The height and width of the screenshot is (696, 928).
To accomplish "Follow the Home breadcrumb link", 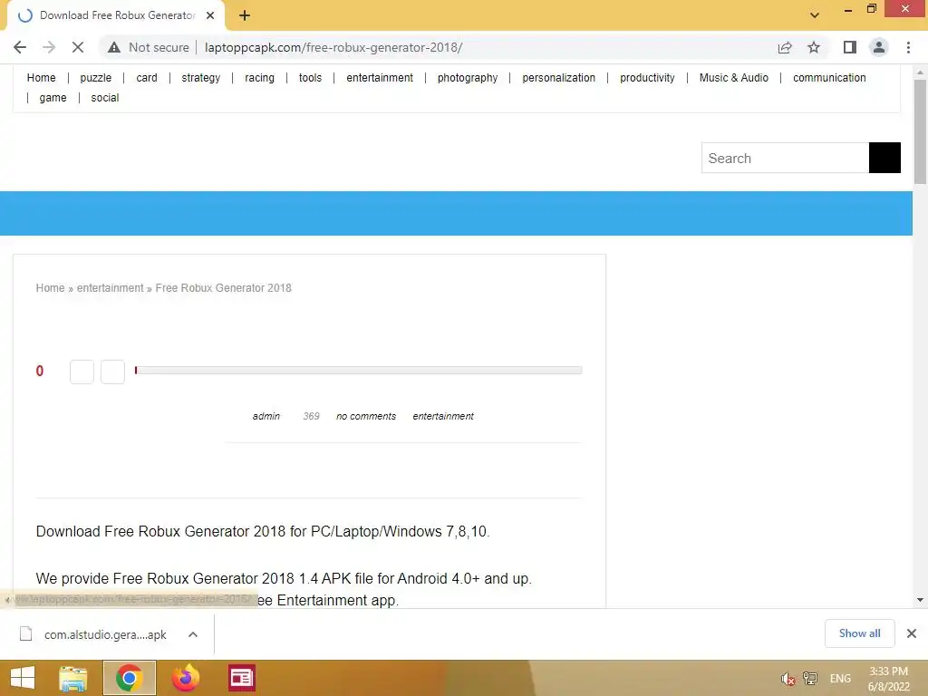I will tap(51, 287).
